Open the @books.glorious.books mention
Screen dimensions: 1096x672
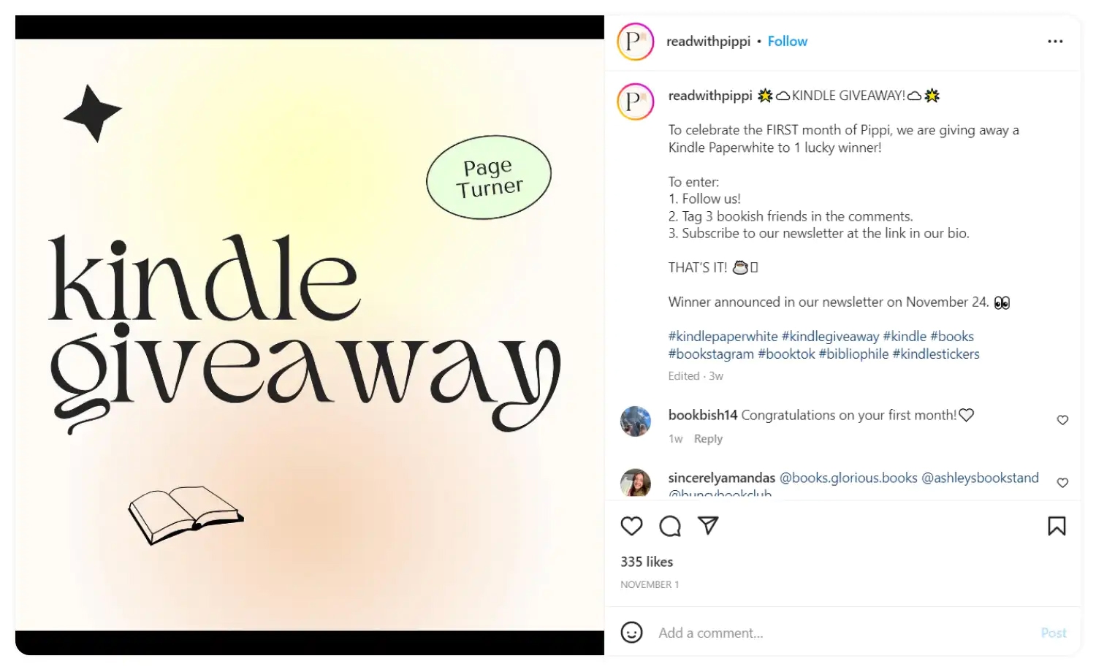848,478
